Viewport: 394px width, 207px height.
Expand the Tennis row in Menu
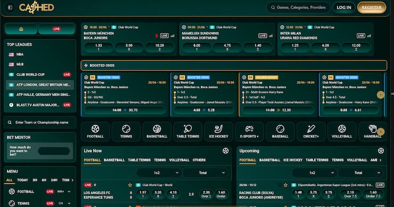click(x=69, y=203)
